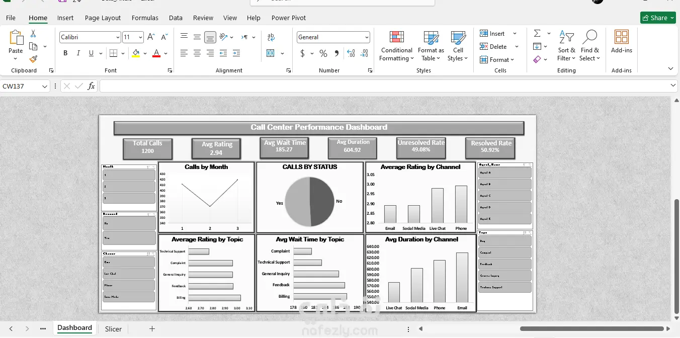This screenshot has height=338, width=680.
Task: Select the Format Painter brush
Action: tap(33, 59)
